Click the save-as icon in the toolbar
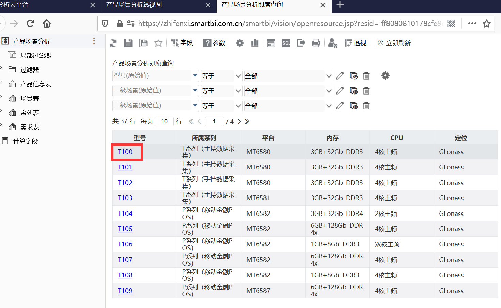 [143, 43]
